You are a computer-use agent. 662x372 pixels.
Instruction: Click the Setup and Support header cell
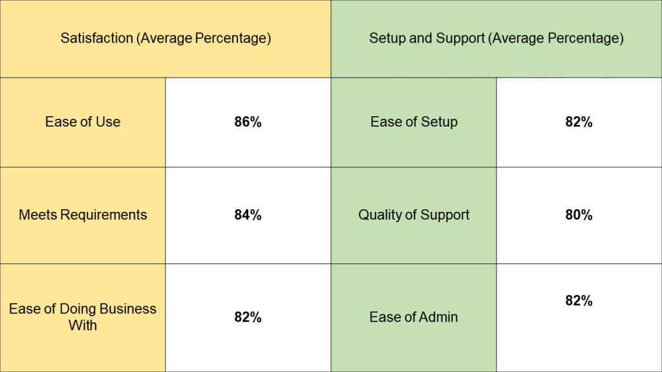tap(496, 39)
